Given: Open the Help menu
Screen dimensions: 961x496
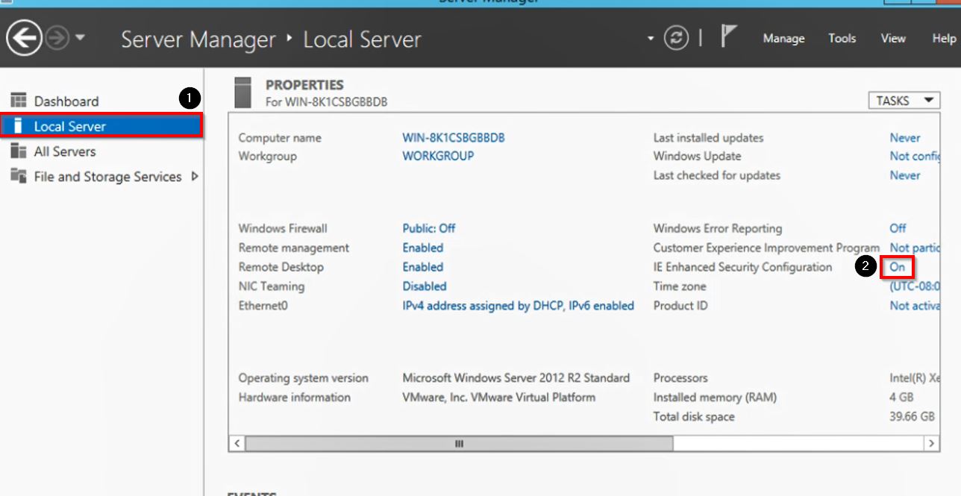Looking at the screenshot, I should point(944,39).
